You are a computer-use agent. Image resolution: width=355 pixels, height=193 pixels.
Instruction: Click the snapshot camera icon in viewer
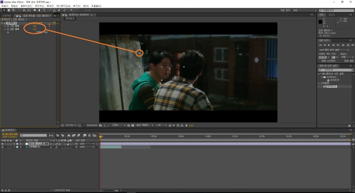coord(101,126)
